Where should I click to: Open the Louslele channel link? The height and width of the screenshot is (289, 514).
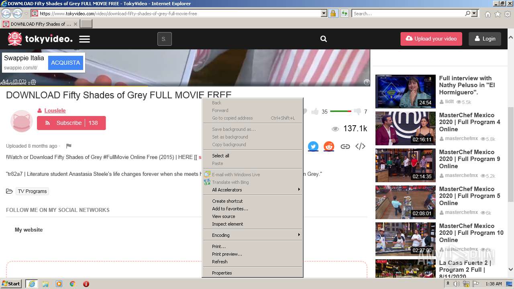click(x=55, y=110)
